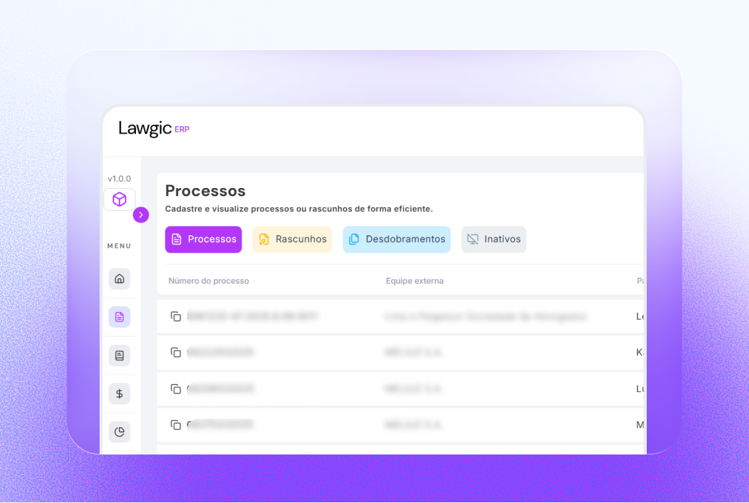749x503 pixels.
Task: Click the v1.0.0 version label
Action: [120, 179]
